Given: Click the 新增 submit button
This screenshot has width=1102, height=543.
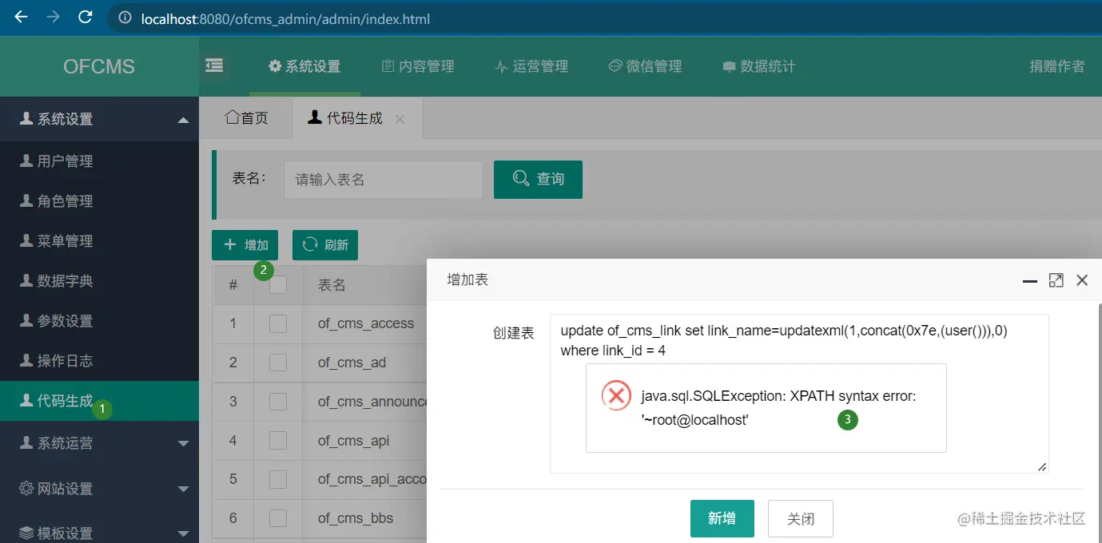Looking at the screenshot, I should (x=722, y=519).
